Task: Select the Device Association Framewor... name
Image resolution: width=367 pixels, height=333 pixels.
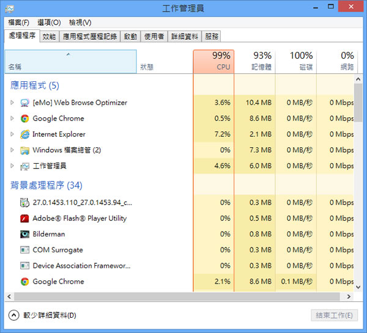Action: tap(81, 266)
